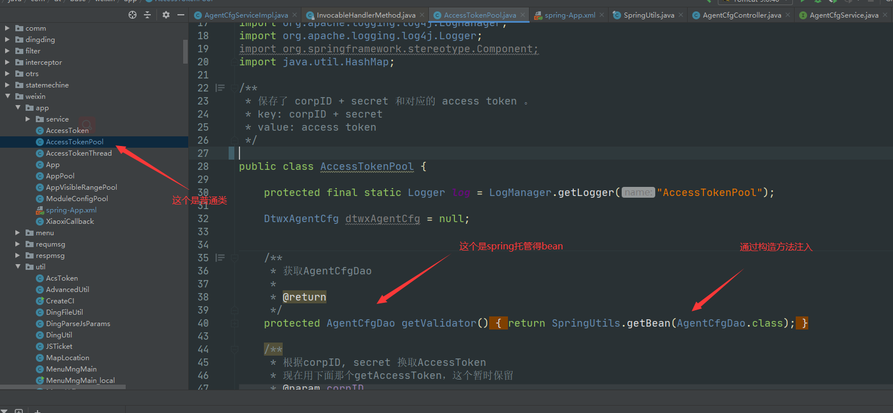Click the collapsed /** comment at line 44
893x413 pixels.
pos(273,349)
